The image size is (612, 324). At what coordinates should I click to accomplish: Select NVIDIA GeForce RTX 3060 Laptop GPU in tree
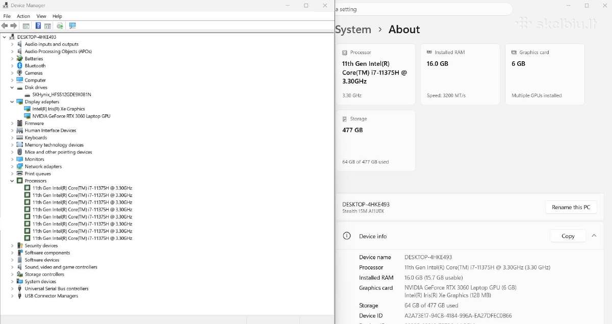(x=71, y=116)
